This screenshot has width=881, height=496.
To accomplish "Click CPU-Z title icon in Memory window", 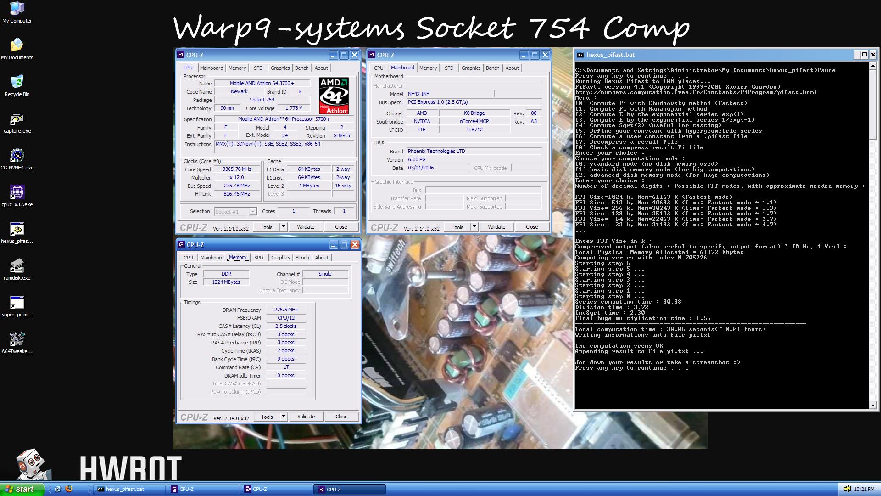I will (x=181, y=245).
